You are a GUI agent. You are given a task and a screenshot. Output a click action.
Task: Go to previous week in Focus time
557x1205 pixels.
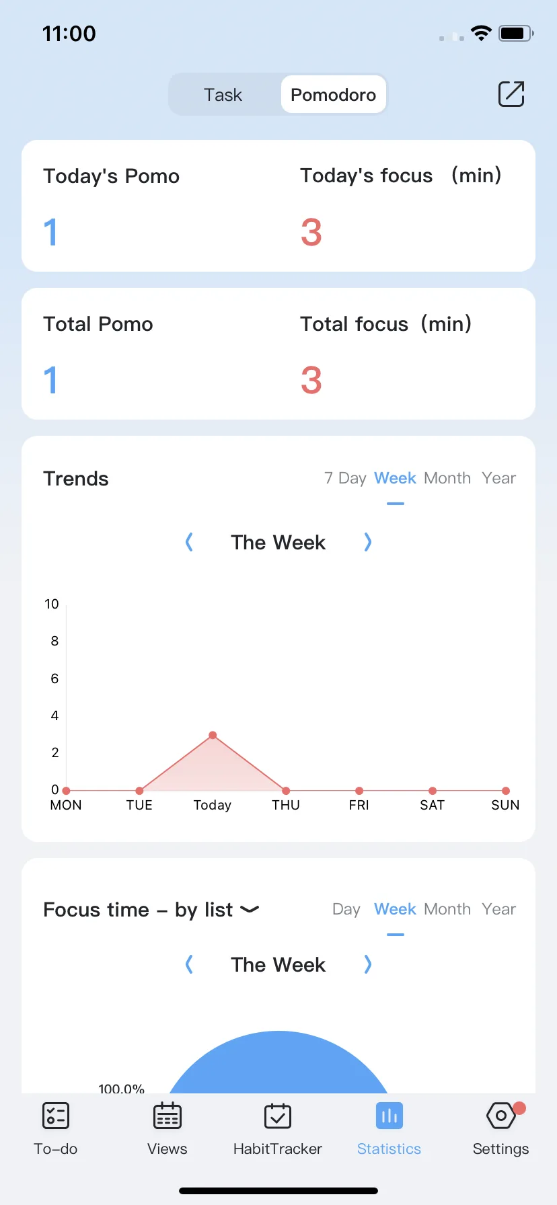click(x=189, y=964)
